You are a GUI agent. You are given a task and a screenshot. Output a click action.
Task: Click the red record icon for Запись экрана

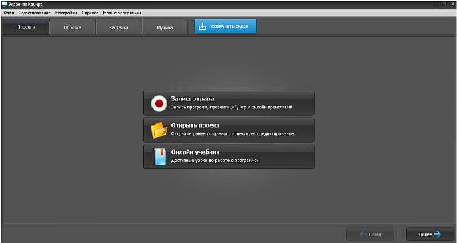click(158, 103)
